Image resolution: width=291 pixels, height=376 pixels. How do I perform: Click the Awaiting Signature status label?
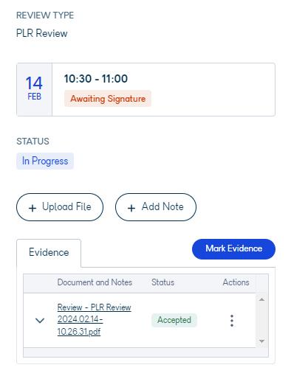108,99
